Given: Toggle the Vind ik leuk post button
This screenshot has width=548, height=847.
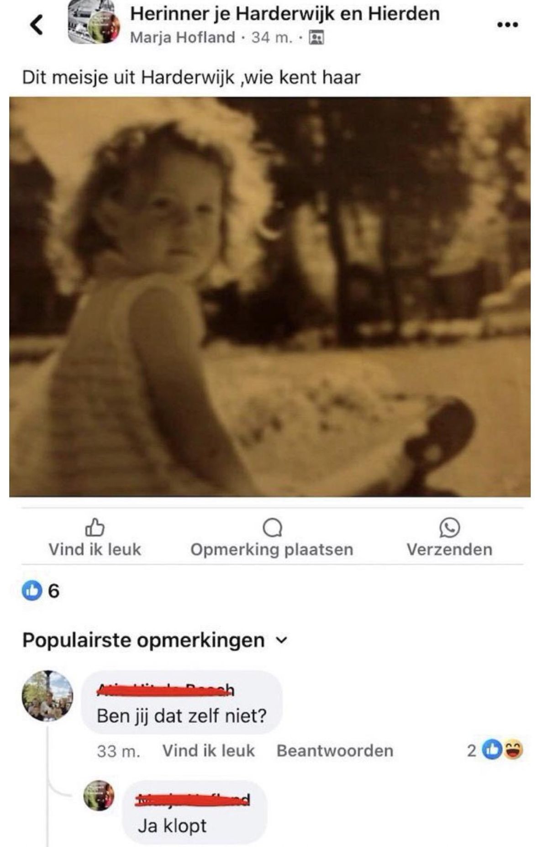Looking at the screenshot, I should pos(95,537).
